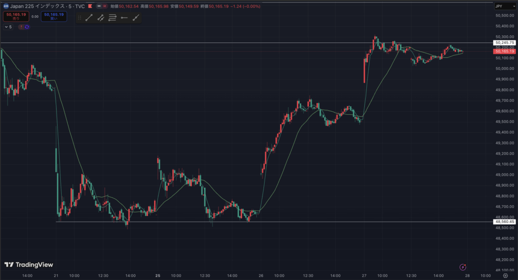This screenshot has width=518, height=280.
Task: Select the trend line drawing tool
Action: 89,18
